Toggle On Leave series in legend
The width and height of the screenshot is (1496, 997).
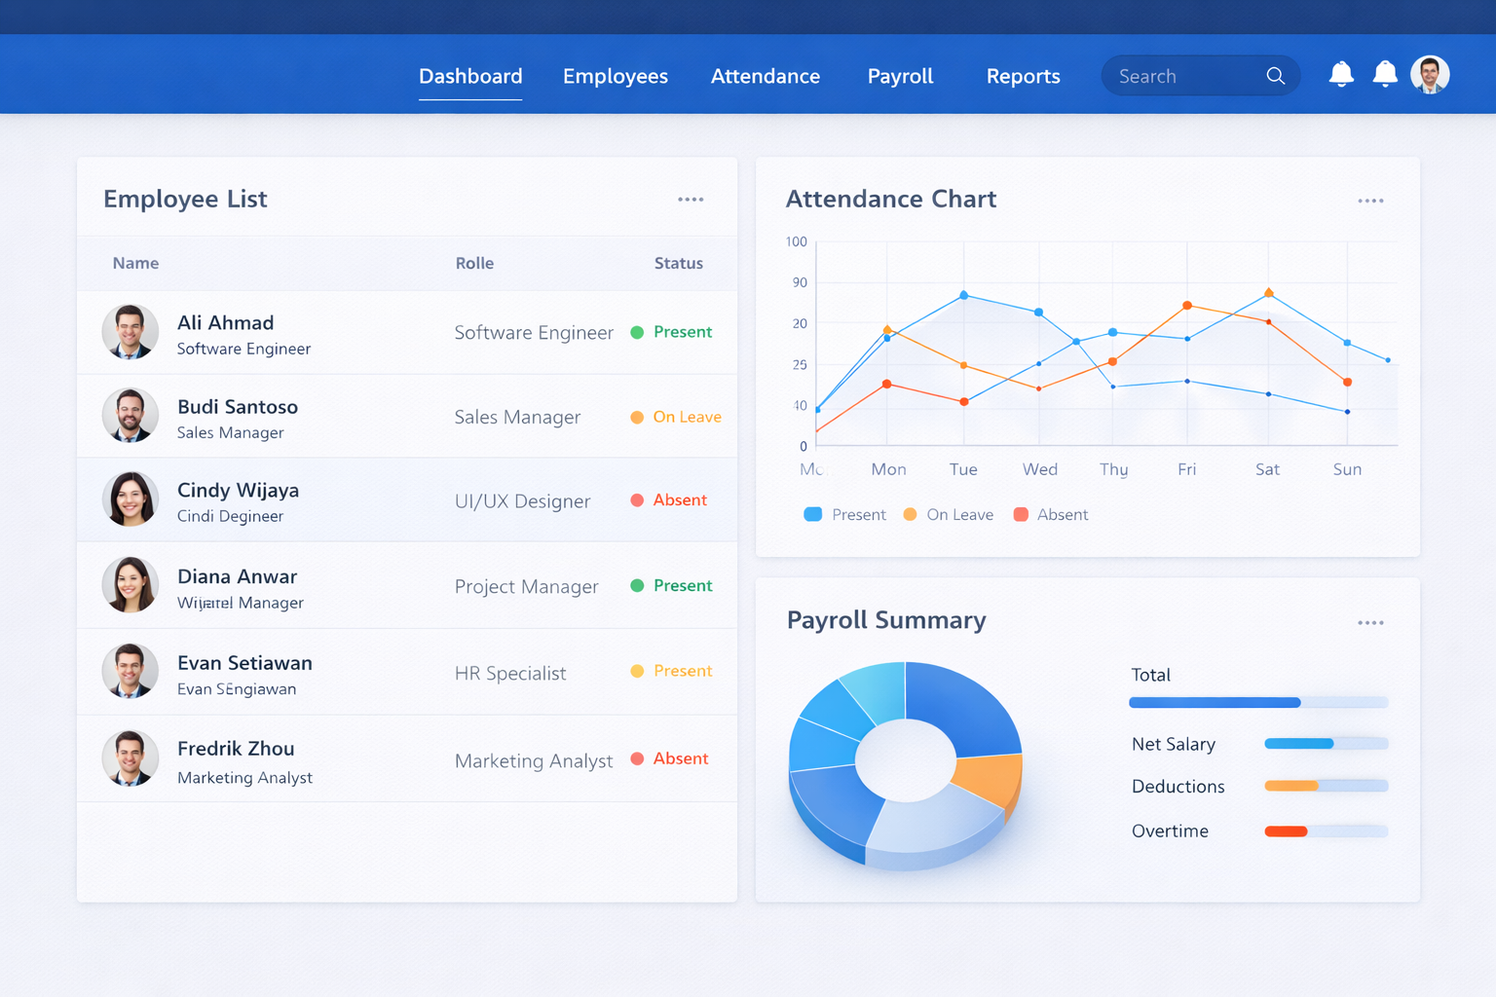click(948, 515)
